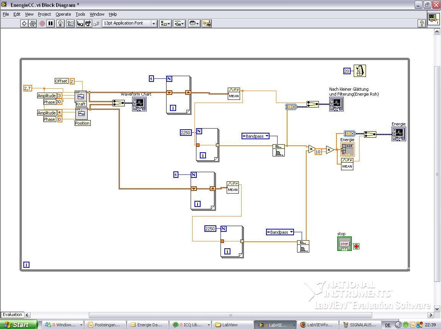Select the Position simulate signal node

(82, 114)
